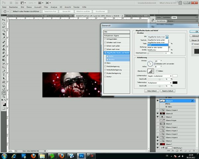Viewport: 199px width, 159px height.
Task: Click the Reset to Default button
Action: pos(168,90)
